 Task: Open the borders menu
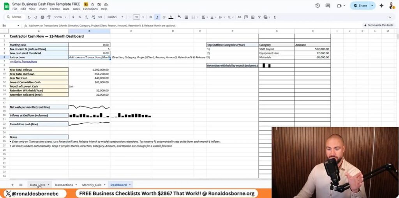tap(186, 17)
